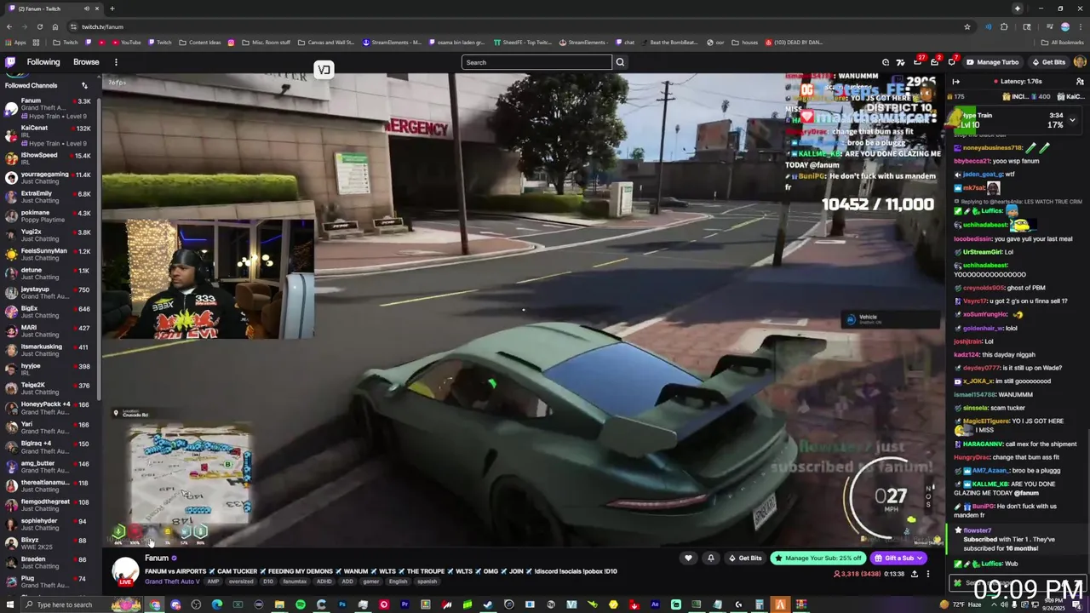Open the All Bookmarks folder

tap(1063, 43)
